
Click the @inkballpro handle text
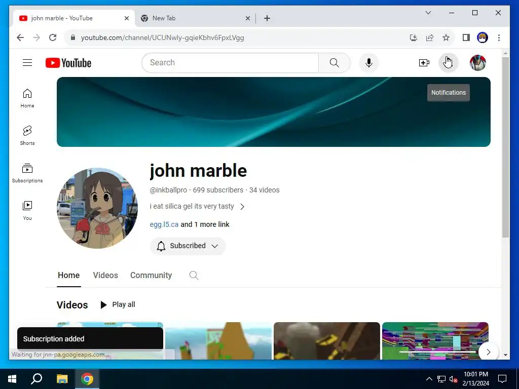pyautogui.click(x=168, y=190)
